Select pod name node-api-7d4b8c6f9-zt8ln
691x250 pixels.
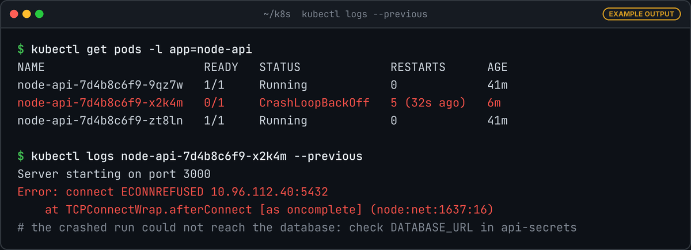point(100,121)
